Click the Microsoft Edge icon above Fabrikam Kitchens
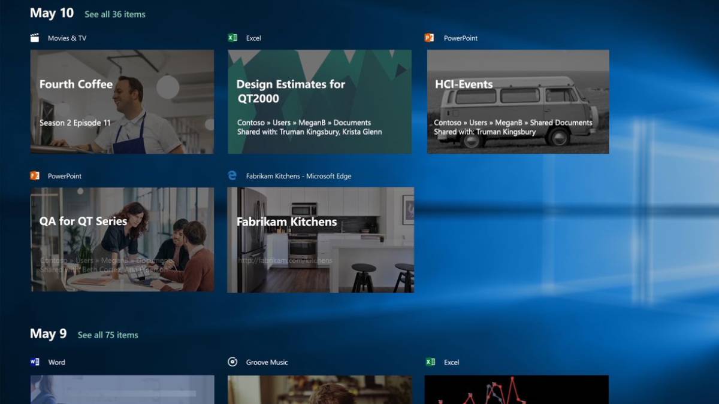 point(232,175)
